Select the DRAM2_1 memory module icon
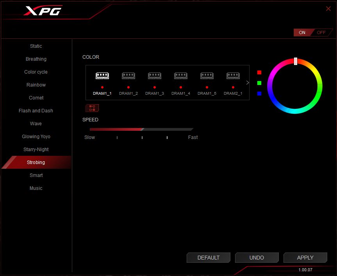This screenshot has width=337, height=276. (x=233, y=76)
